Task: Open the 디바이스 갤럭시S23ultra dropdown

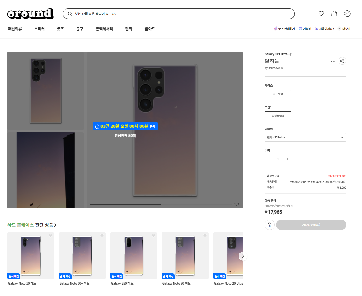Action: (x=305, y=137)
